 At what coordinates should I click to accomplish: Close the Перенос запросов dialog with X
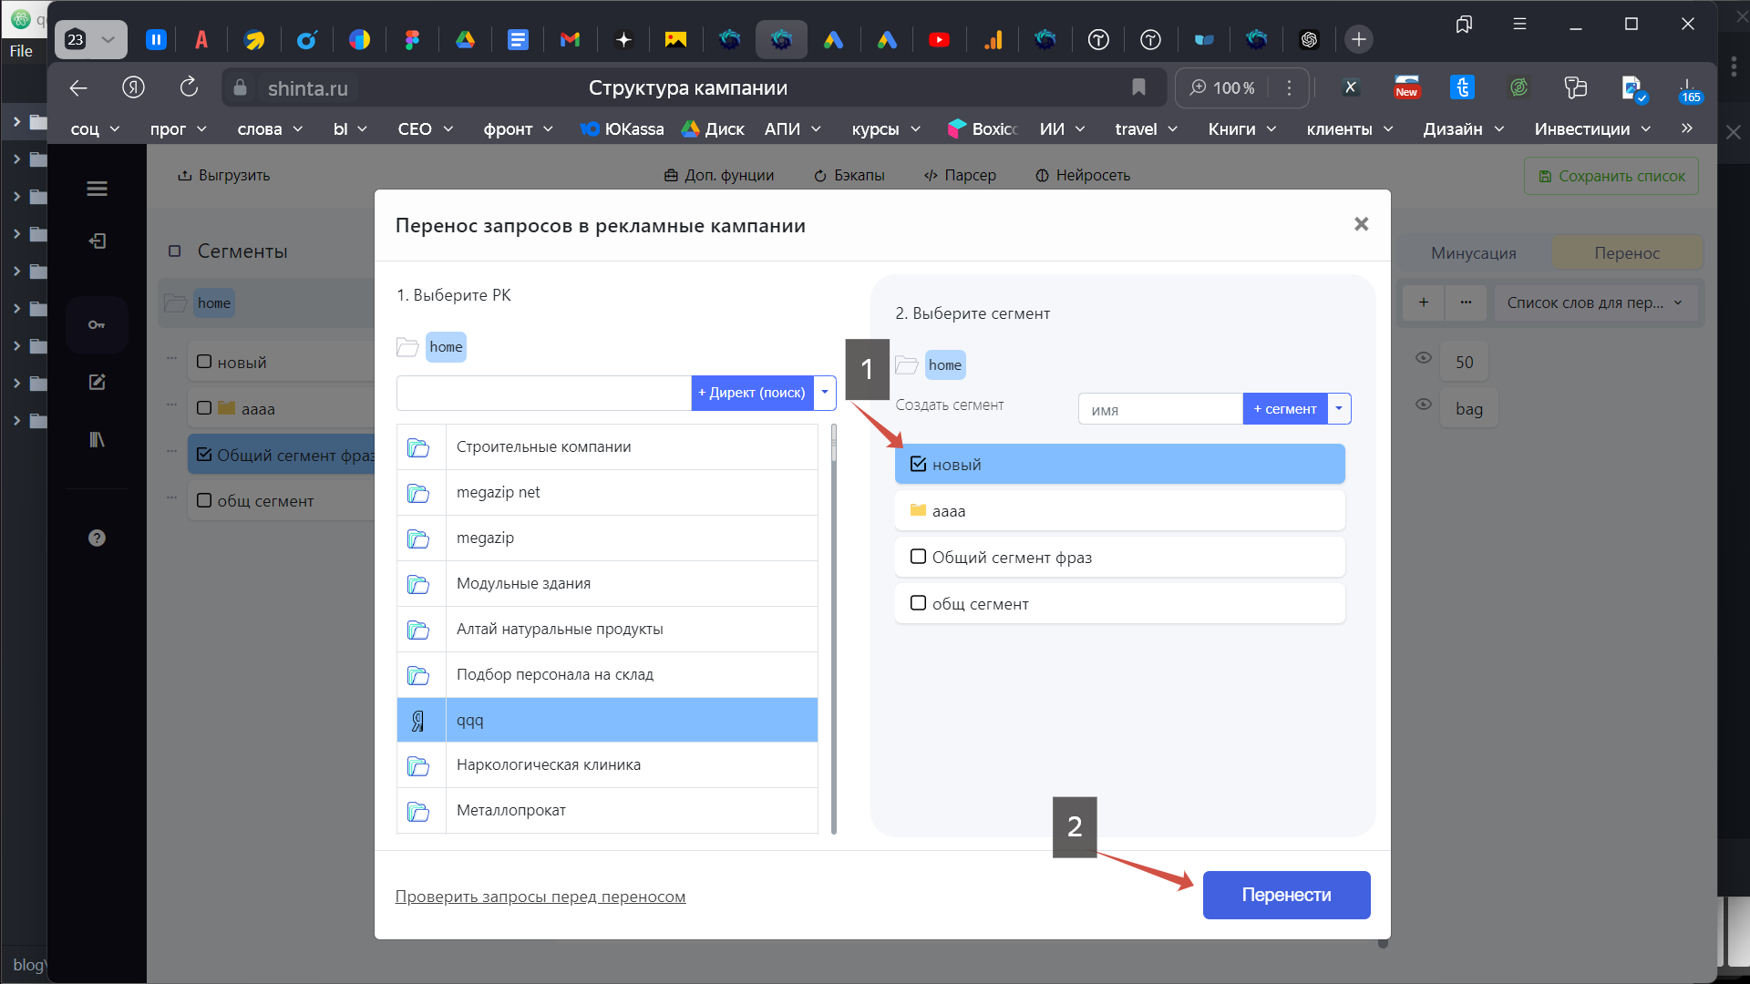pyautogui.click(x=1361, y=224)
